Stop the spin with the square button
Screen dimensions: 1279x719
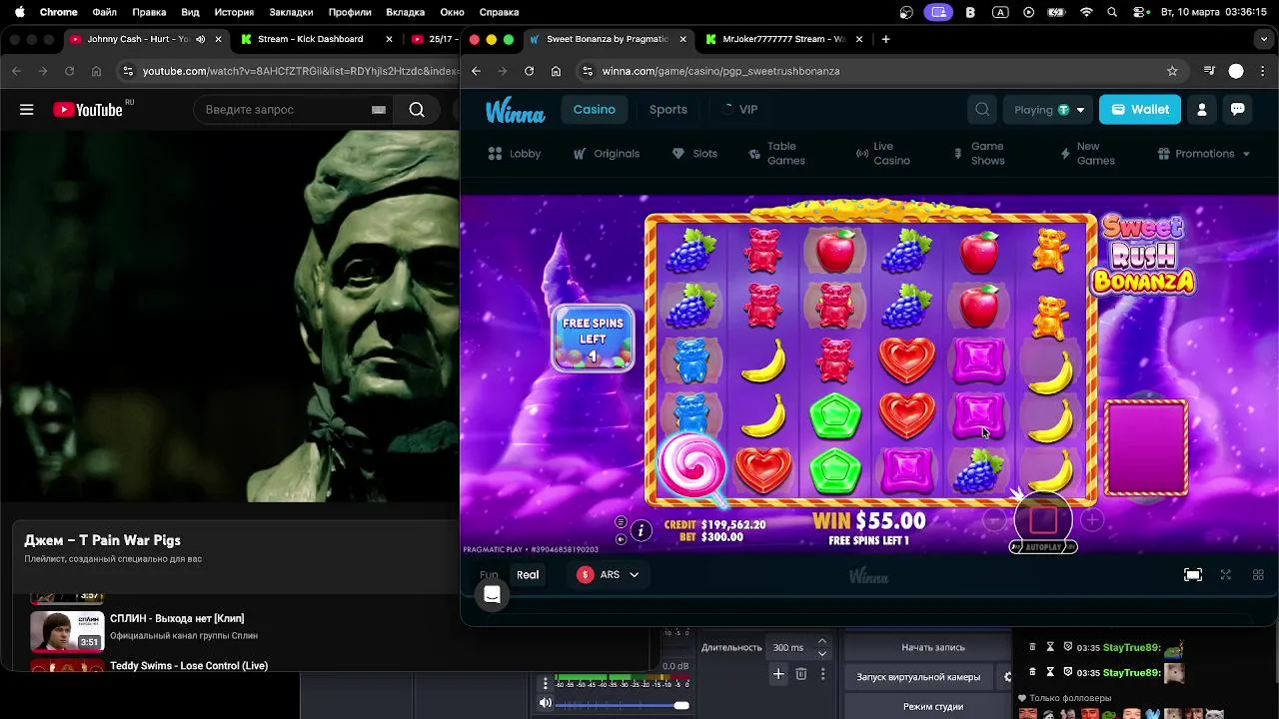pyautogui.click(x=1043, y=520)
